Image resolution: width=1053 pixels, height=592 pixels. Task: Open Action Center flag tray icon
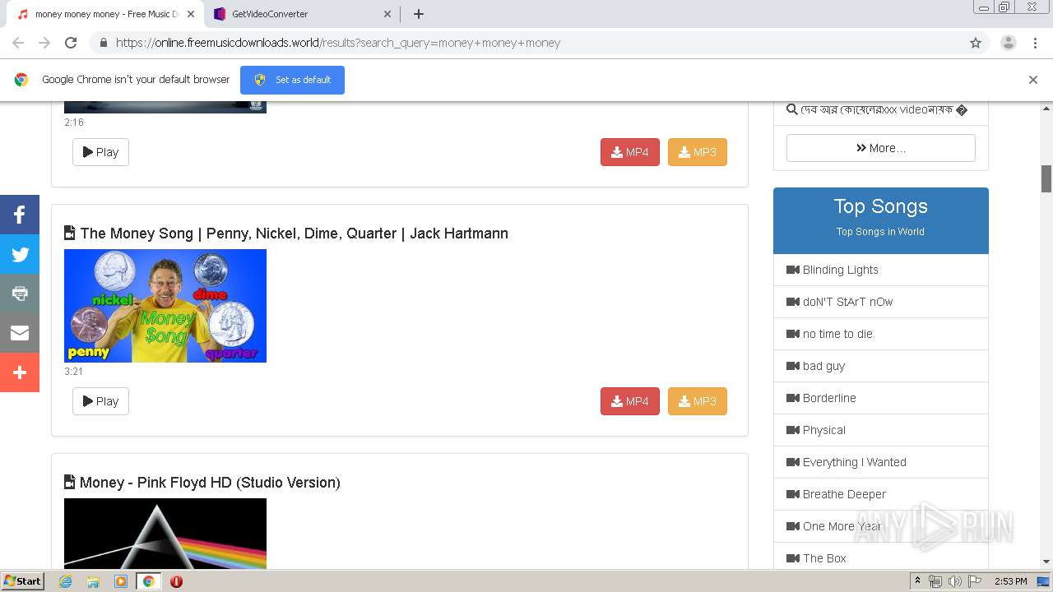coord(975,581)
